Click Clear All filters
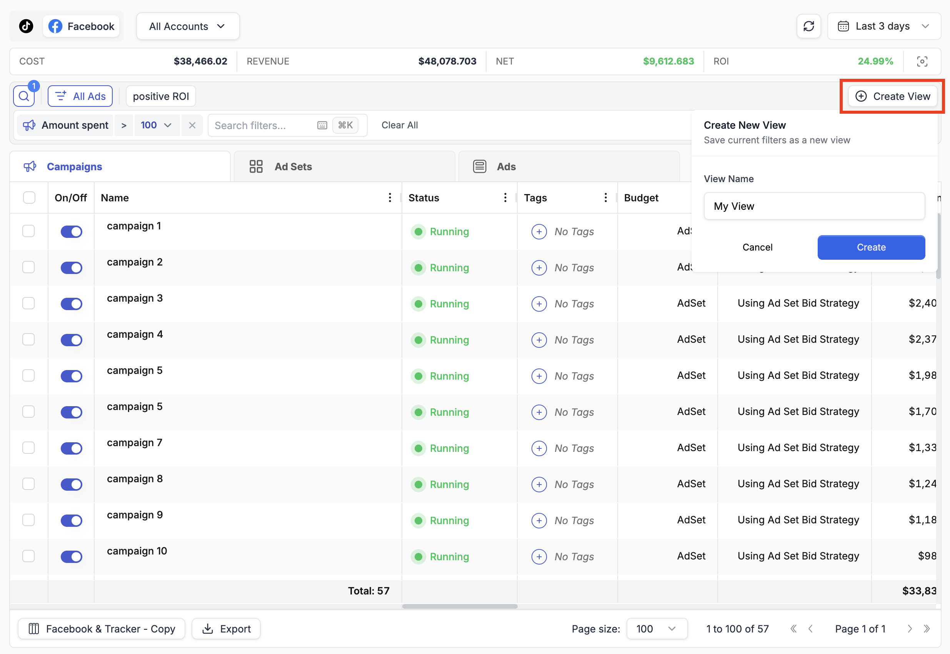The height and width of the screenshot is (654, 950). [x=399, y=125]
